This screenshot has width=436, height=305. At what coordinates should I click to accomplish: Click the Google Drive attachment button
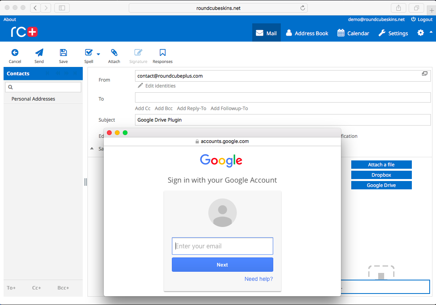tap(381, 185)
